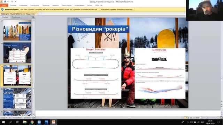This screenshot has width=223, height=125.
Task: Select slide 19 thumbnail
Action: point(17,75)
